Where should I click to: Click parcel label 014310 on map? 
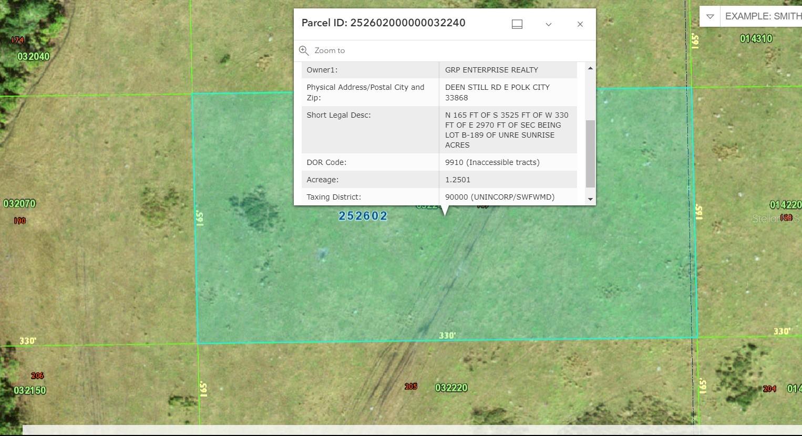(x=756, y=38)
